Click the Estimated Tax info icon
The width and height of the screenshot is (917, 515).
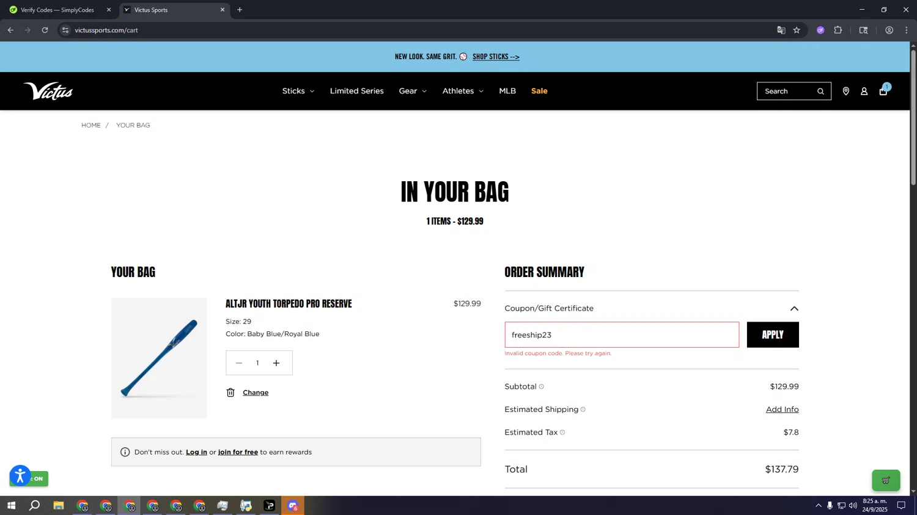coord(562,432)
